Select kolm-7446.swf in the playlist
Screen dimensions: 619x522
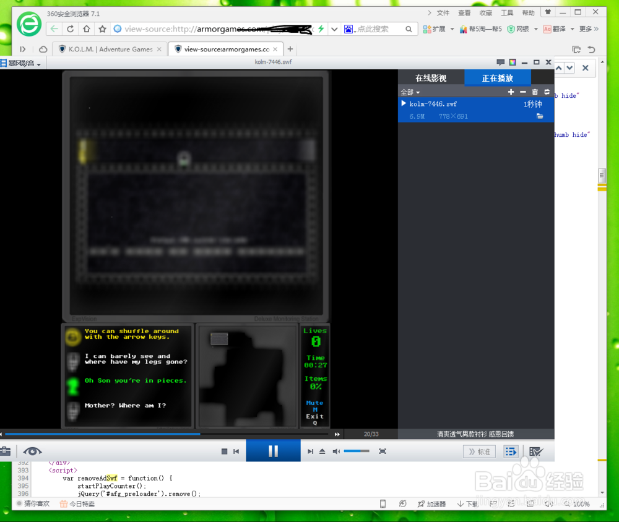click(476, 110)
